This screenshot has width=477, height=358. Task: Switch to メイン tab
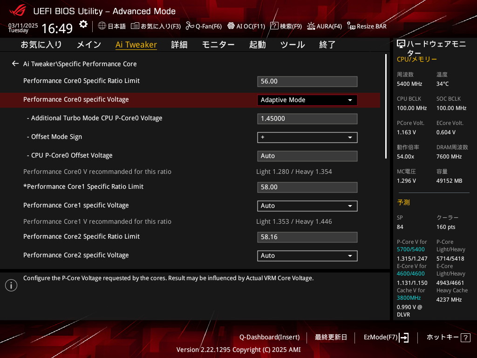89,45
